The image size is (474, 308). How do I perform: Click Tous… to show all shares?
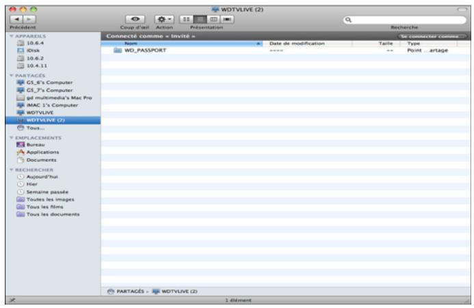pos(31,128)
